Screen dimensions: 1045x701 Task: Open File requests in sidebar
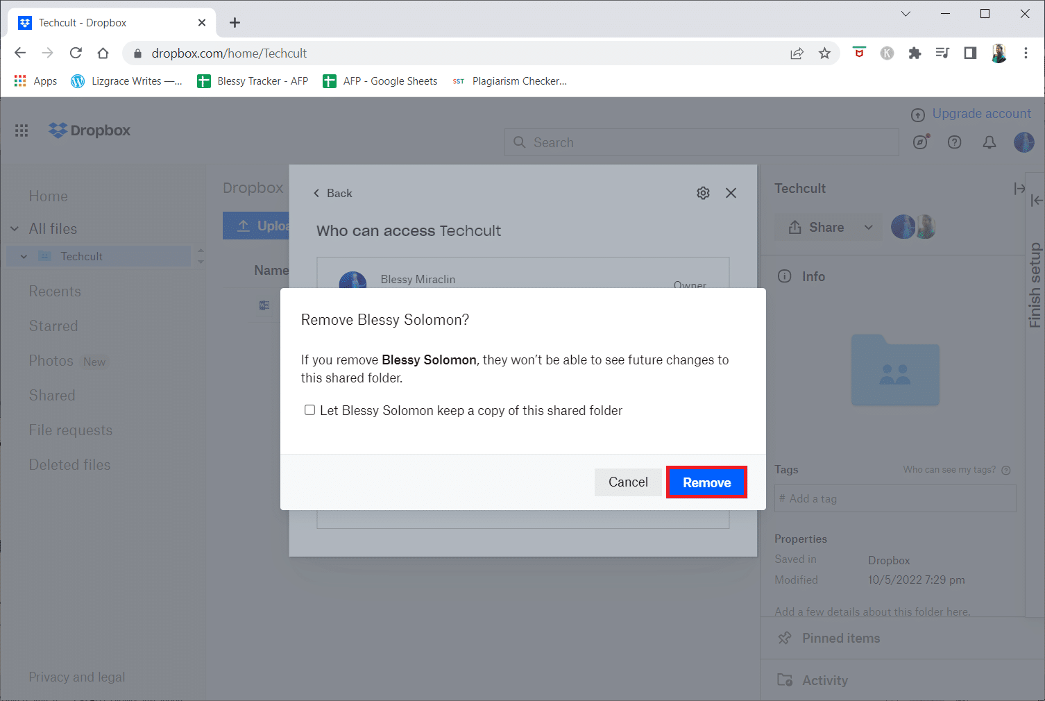click(70, 430)
